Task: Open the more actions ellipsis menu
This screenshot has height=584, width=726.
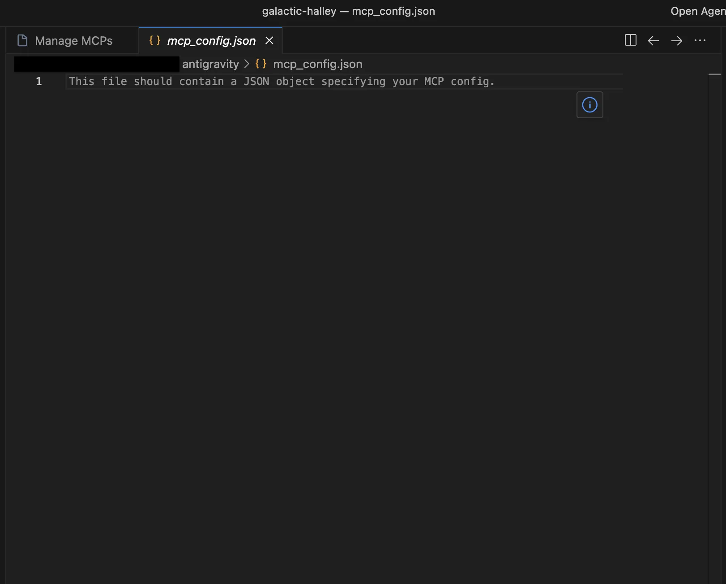Action: point(700,40)
